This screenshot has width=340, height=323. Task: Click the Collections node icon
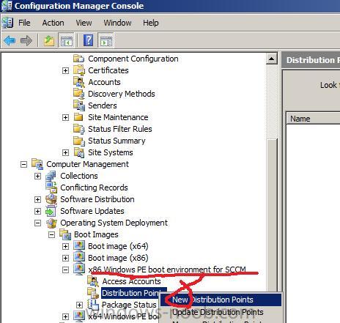pyautogui.click(x=51, y=176)
